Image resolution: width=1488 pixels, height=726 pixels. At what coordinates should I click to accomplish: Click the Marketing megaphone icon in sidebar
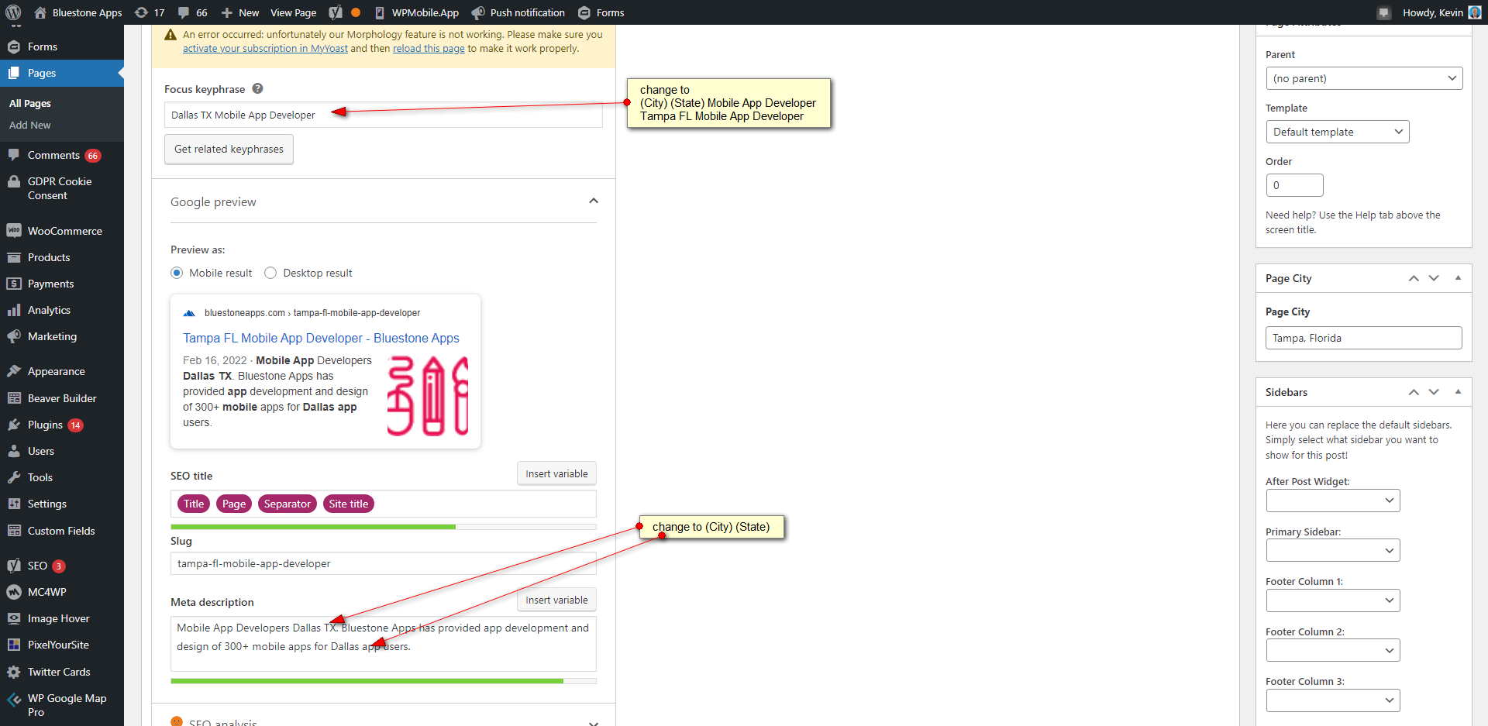(x=14, y=336)
